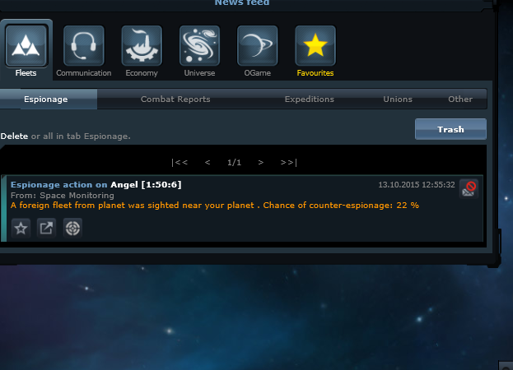Open the Angel [1:50:6] planet link

(x=146, y=185)
